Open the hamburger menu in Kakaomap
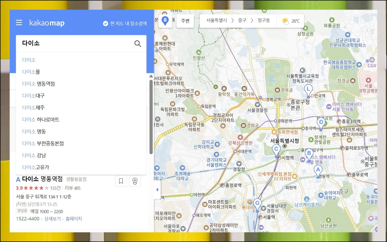Viewport: 387px width, 242px height. [x=19, y=23]
